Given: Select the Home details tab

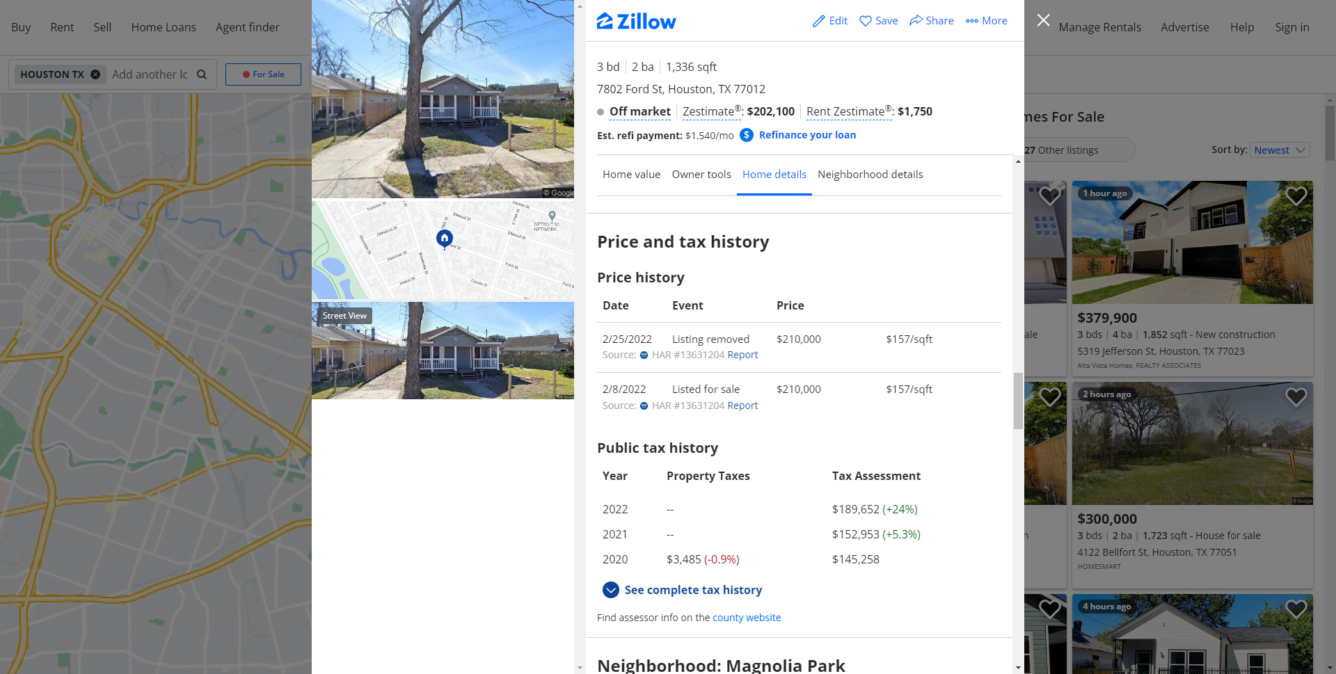Looking at the screenshot, I should pos(774,175).
